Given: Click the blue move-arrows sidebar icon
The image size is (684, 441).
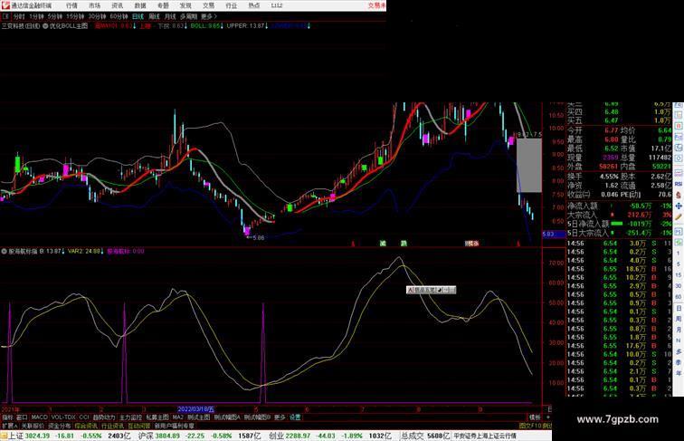Looking at the screenshot, I should click(679, 206).
